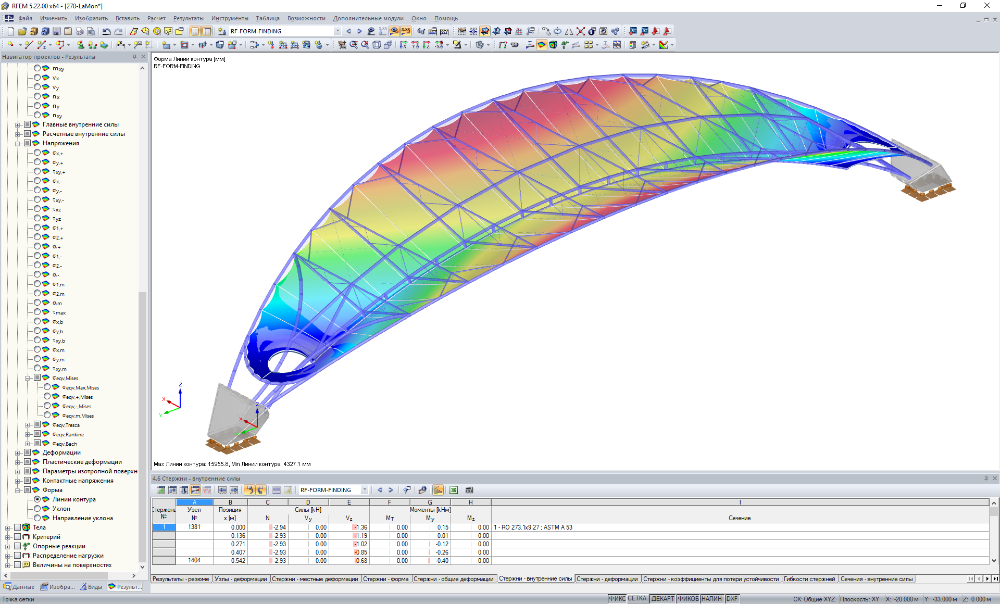Toggle the Деформации checkbox in navigator

coord(28,452)
